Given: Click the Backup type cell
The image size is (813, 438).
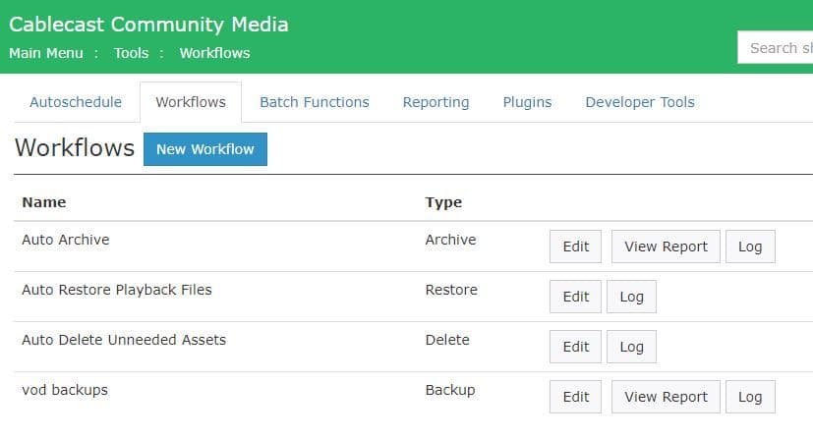Looking at the screenshot, I should coord(450,390).
